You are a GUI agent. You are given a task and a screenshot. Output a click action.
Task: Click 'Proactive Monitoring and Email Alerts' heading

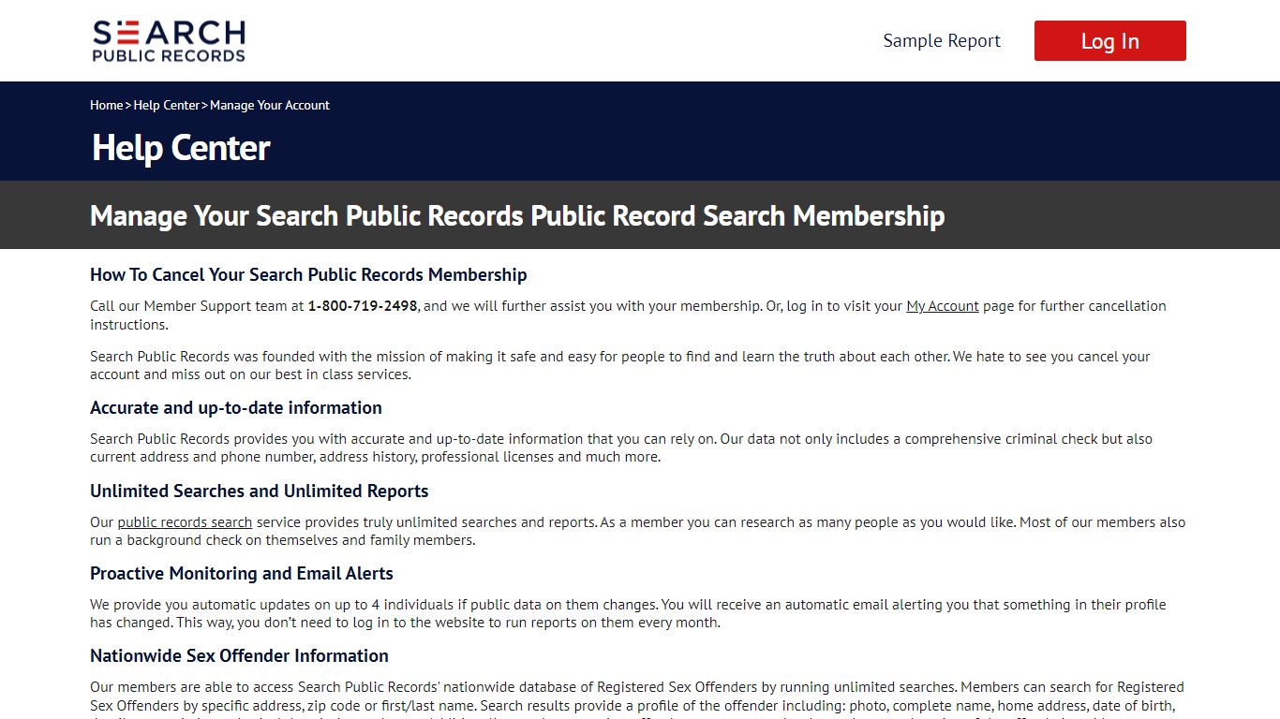point(242,573)
